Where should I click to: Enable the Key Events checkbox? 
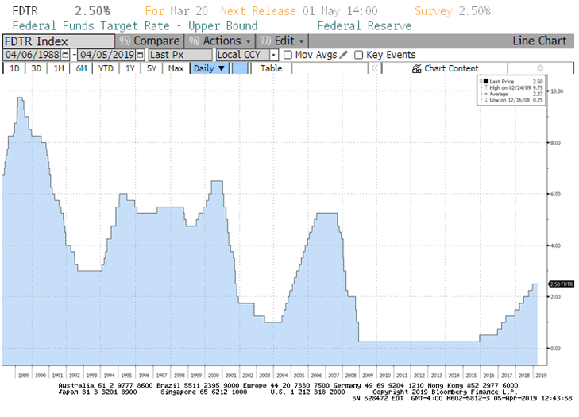pos(358,55)
